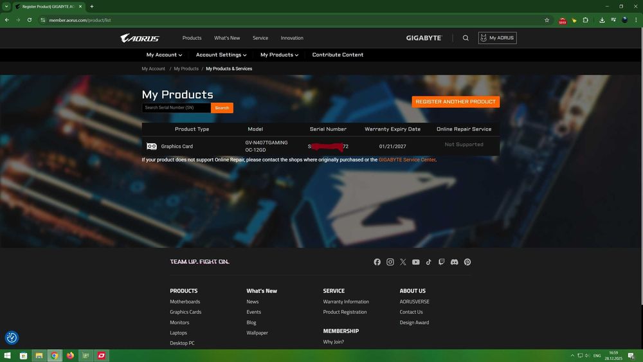Open What's New in header

coord(227,38)
